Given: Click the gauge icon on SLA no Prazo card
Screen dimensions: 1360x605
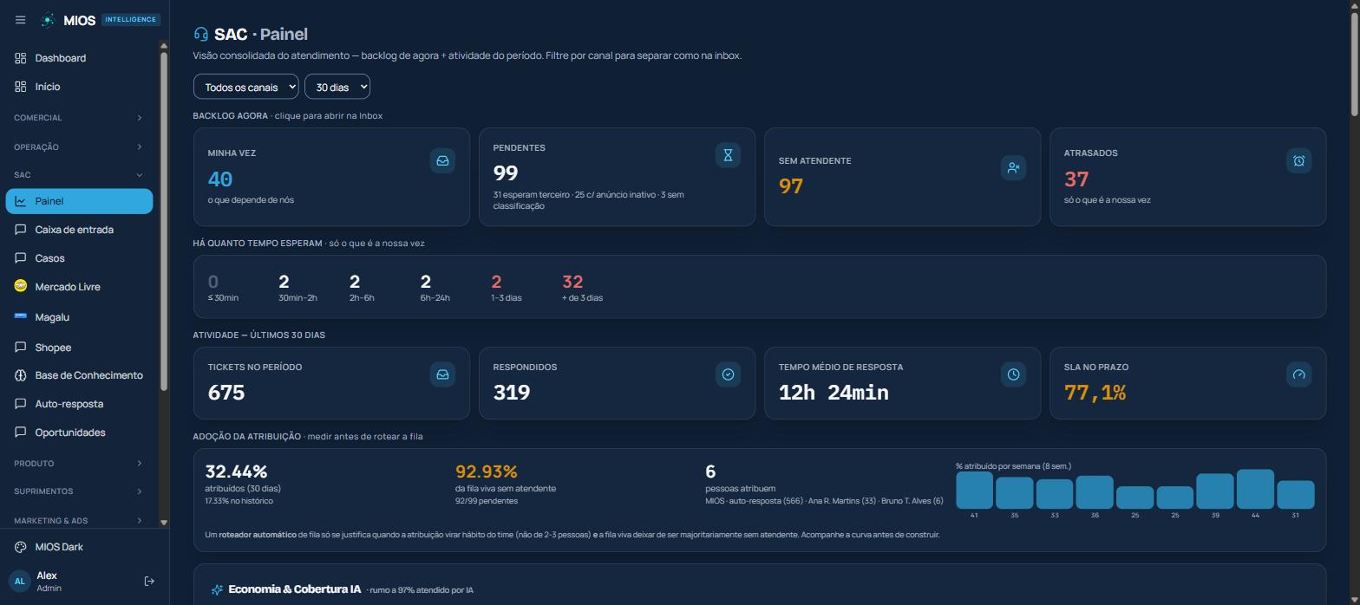Looking at the screenshot, I should point(1298,374).
